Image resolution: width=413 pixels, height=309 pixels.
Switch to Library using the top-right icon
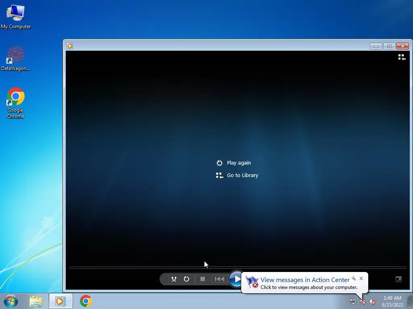(x=402, y=57)
